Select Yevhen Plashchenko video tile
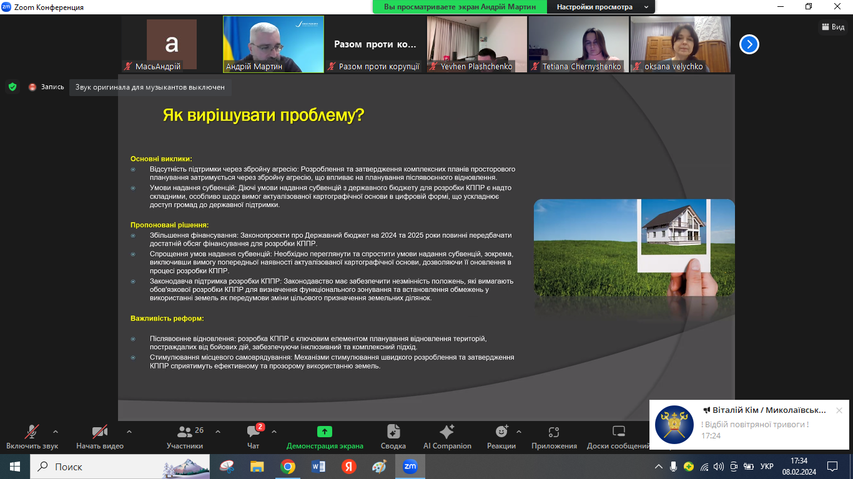The height and width of the screenshot is (479, 853). click(x=477, y=44)
